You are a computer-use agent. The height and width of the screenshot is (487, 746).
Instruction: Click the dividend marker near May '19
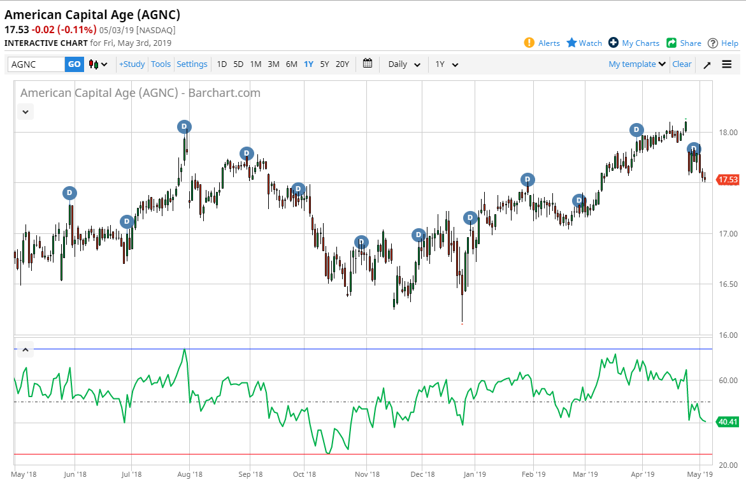pyautogui.click(x=694, y=149)
